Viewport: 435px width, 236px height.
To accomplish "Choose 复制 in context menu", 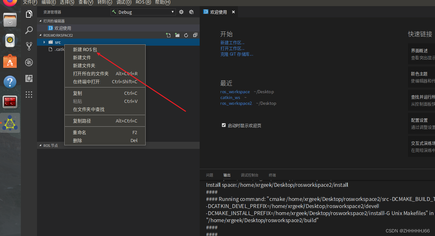I will [105, 93].
